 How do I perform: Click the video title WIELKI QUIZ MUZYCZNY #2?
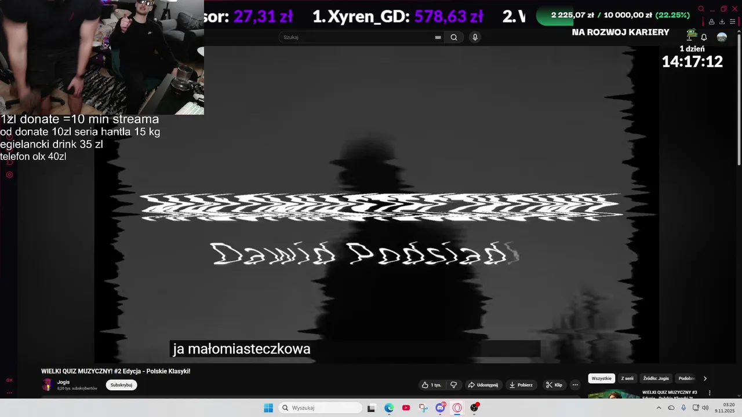tap(116, 371)
